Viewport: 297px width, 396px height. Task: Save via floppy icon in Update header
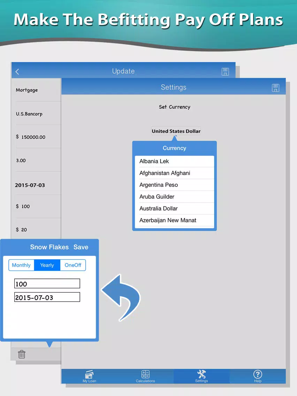(x=225, y=72)
